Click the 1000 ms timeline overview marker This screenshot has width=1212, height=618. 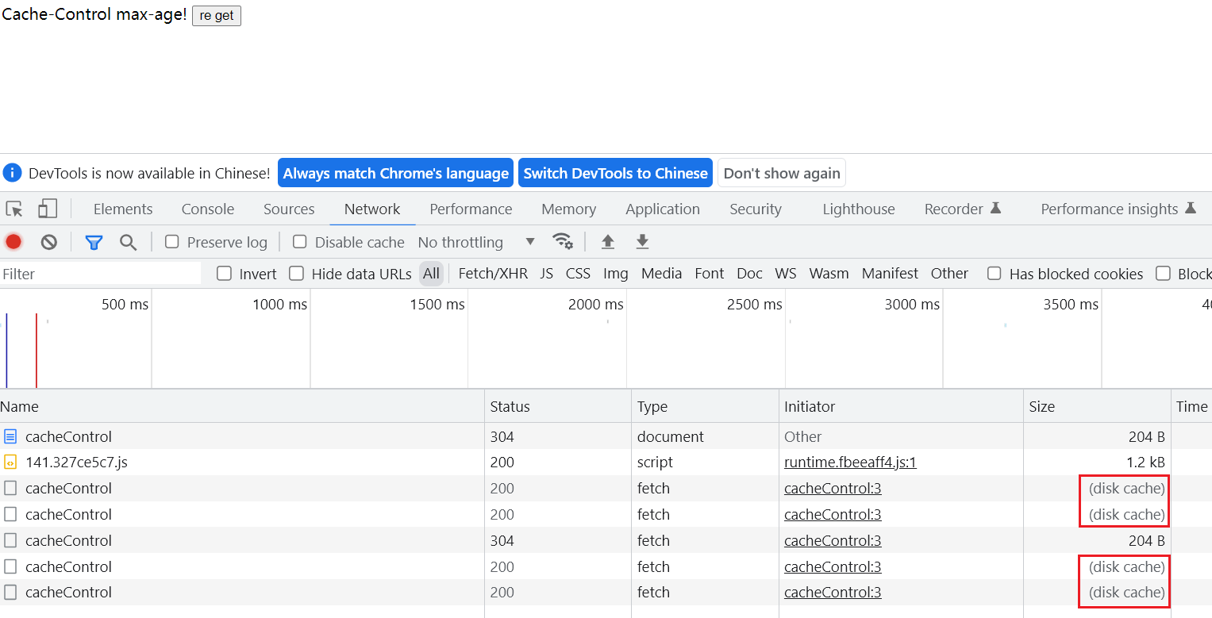(279, 305)
